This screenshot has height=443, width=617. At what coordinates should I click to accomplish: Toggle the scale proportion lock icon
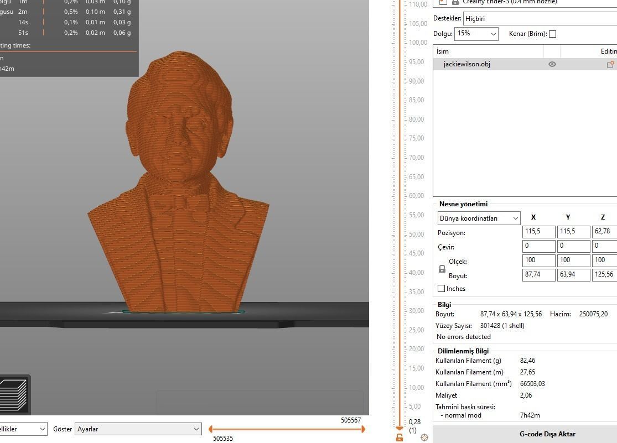click(x=442, y=269)
